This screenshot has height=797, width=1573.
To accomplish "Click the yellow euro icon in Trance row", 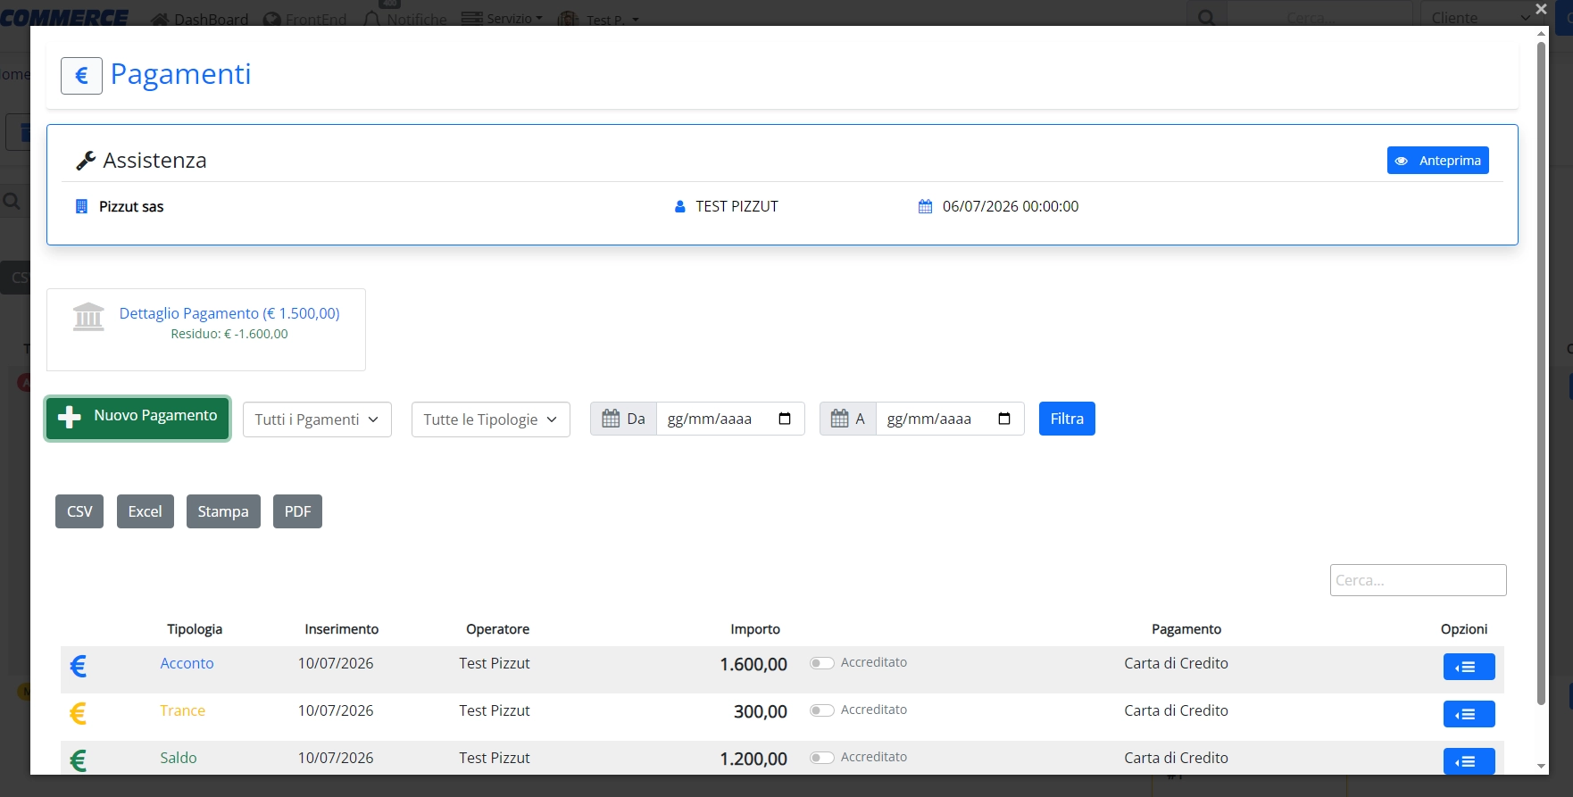I will [x=79, y=713].
